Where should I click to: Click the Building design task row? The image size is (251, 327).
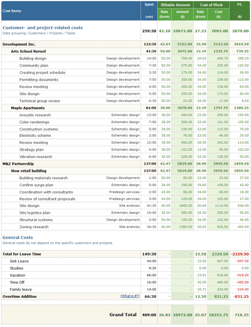[125, 59]
